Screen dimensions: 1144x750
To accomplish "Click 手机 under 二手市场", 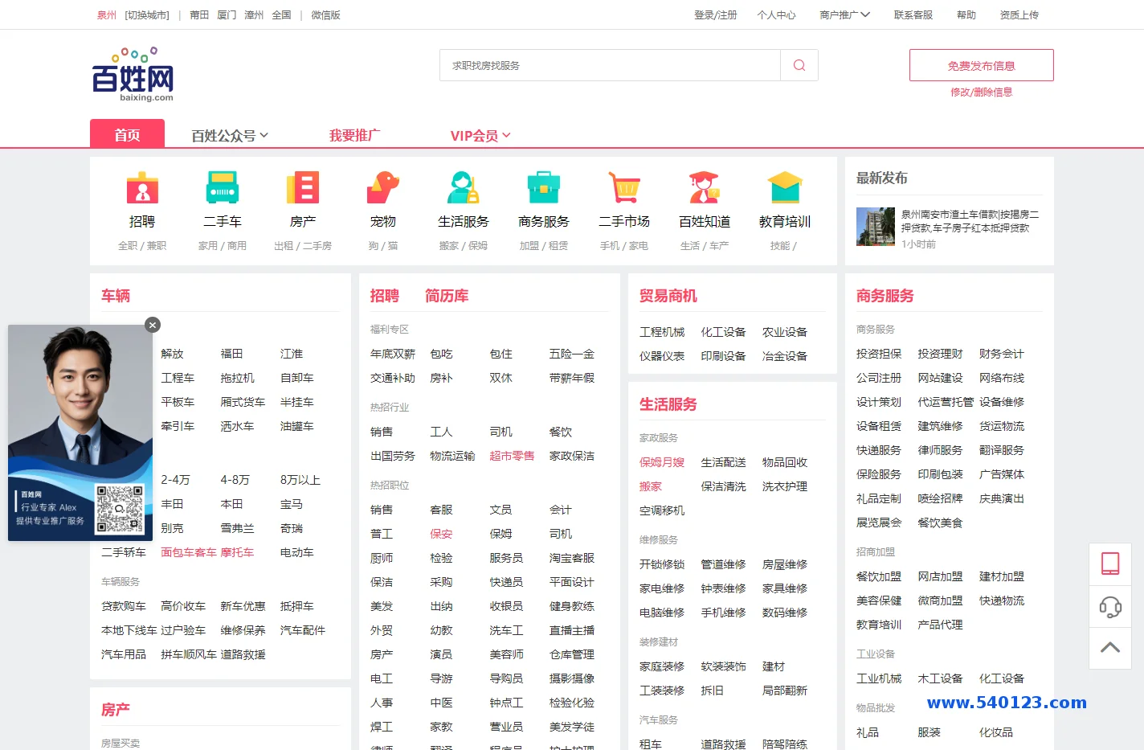I will [x=609, y=246].
